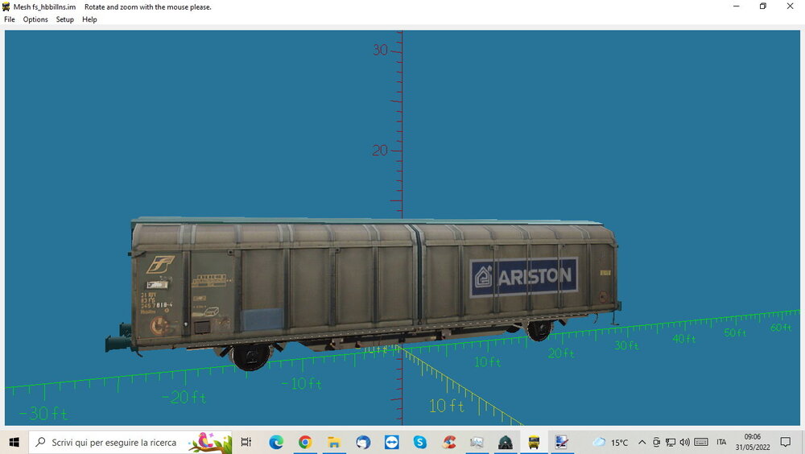Open the File menu
The width and height of the screenshot is (805, 454).
coord(9,19)
